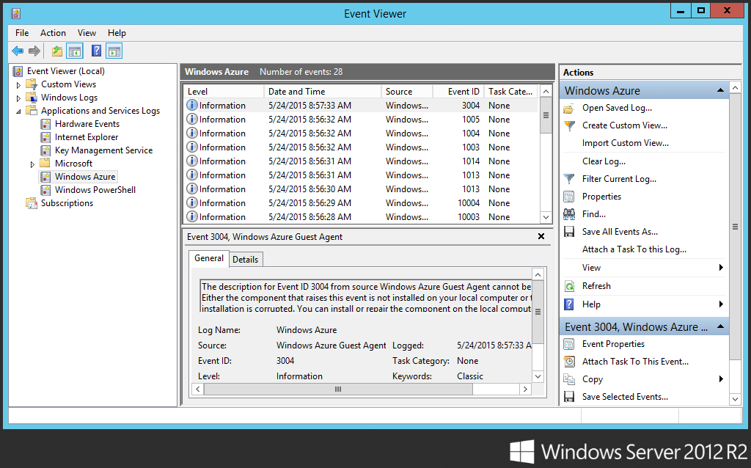This screenshot has width=751, height=468.
Task: Click the Attach Task To This Event icon
Action: [x=568, y=362]
